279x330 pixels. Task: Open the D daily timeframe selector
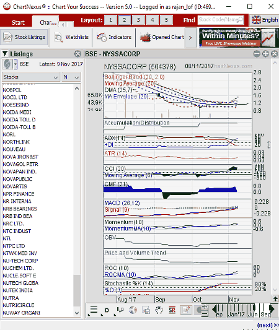(x=107, y=310)
